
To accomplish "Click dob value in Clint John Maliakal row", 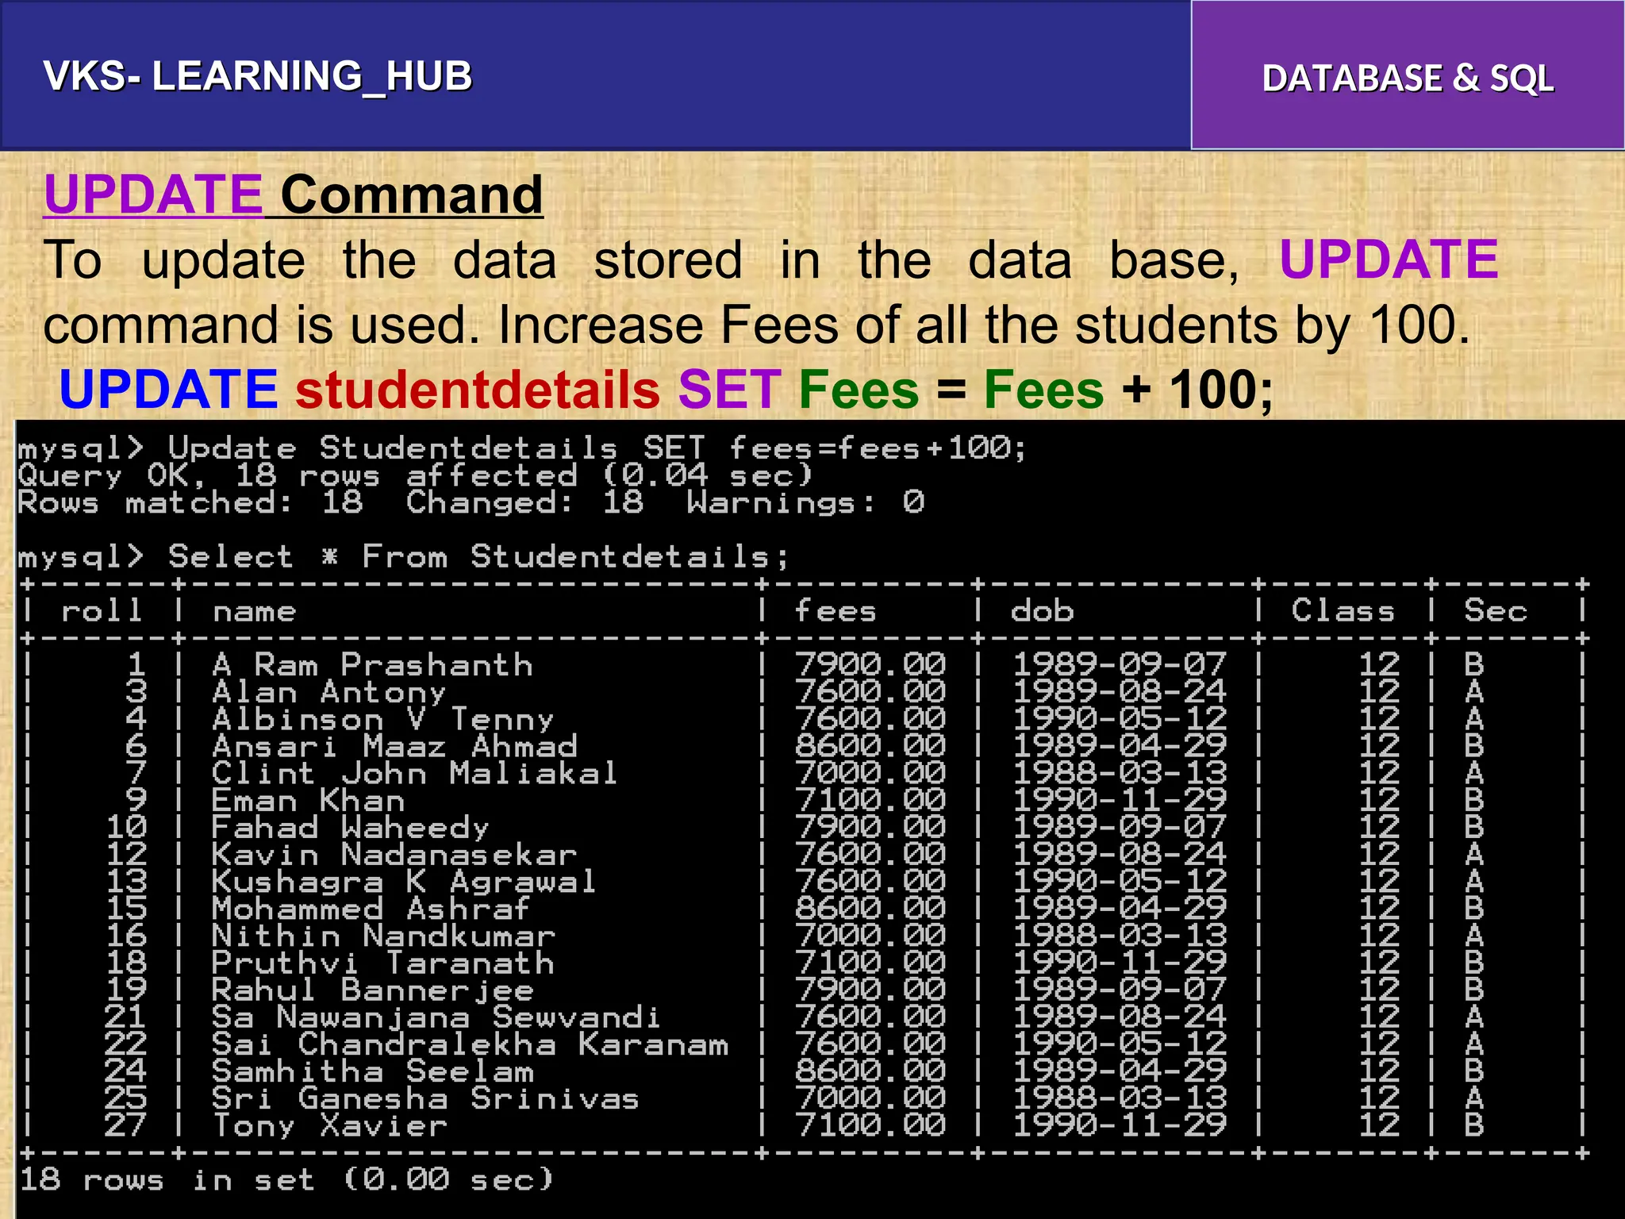I will tap(1120, 773).
